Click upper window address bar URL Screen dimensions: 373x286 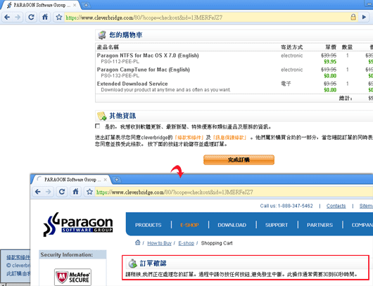click(x=144, y=18)
